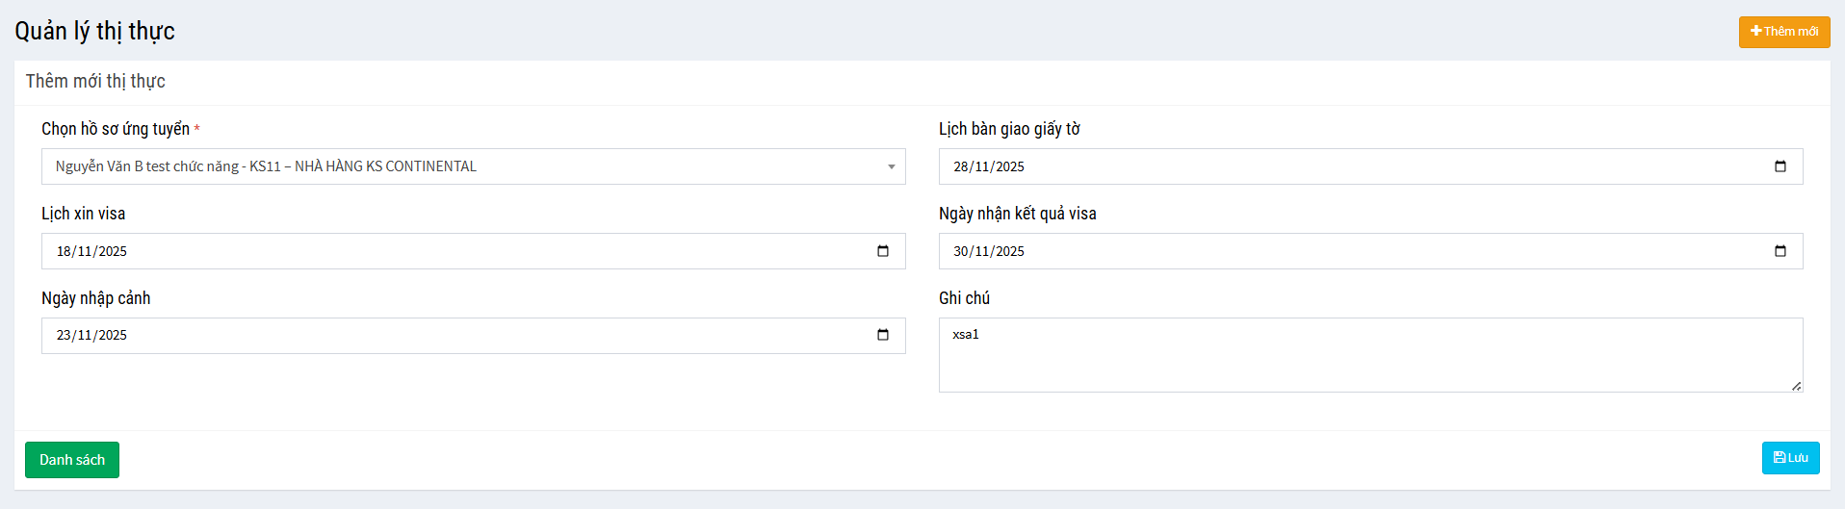The image size is (1845, 509).
Task: Select the month in Ngày nhập cảnh date
Action: [85, 336]
